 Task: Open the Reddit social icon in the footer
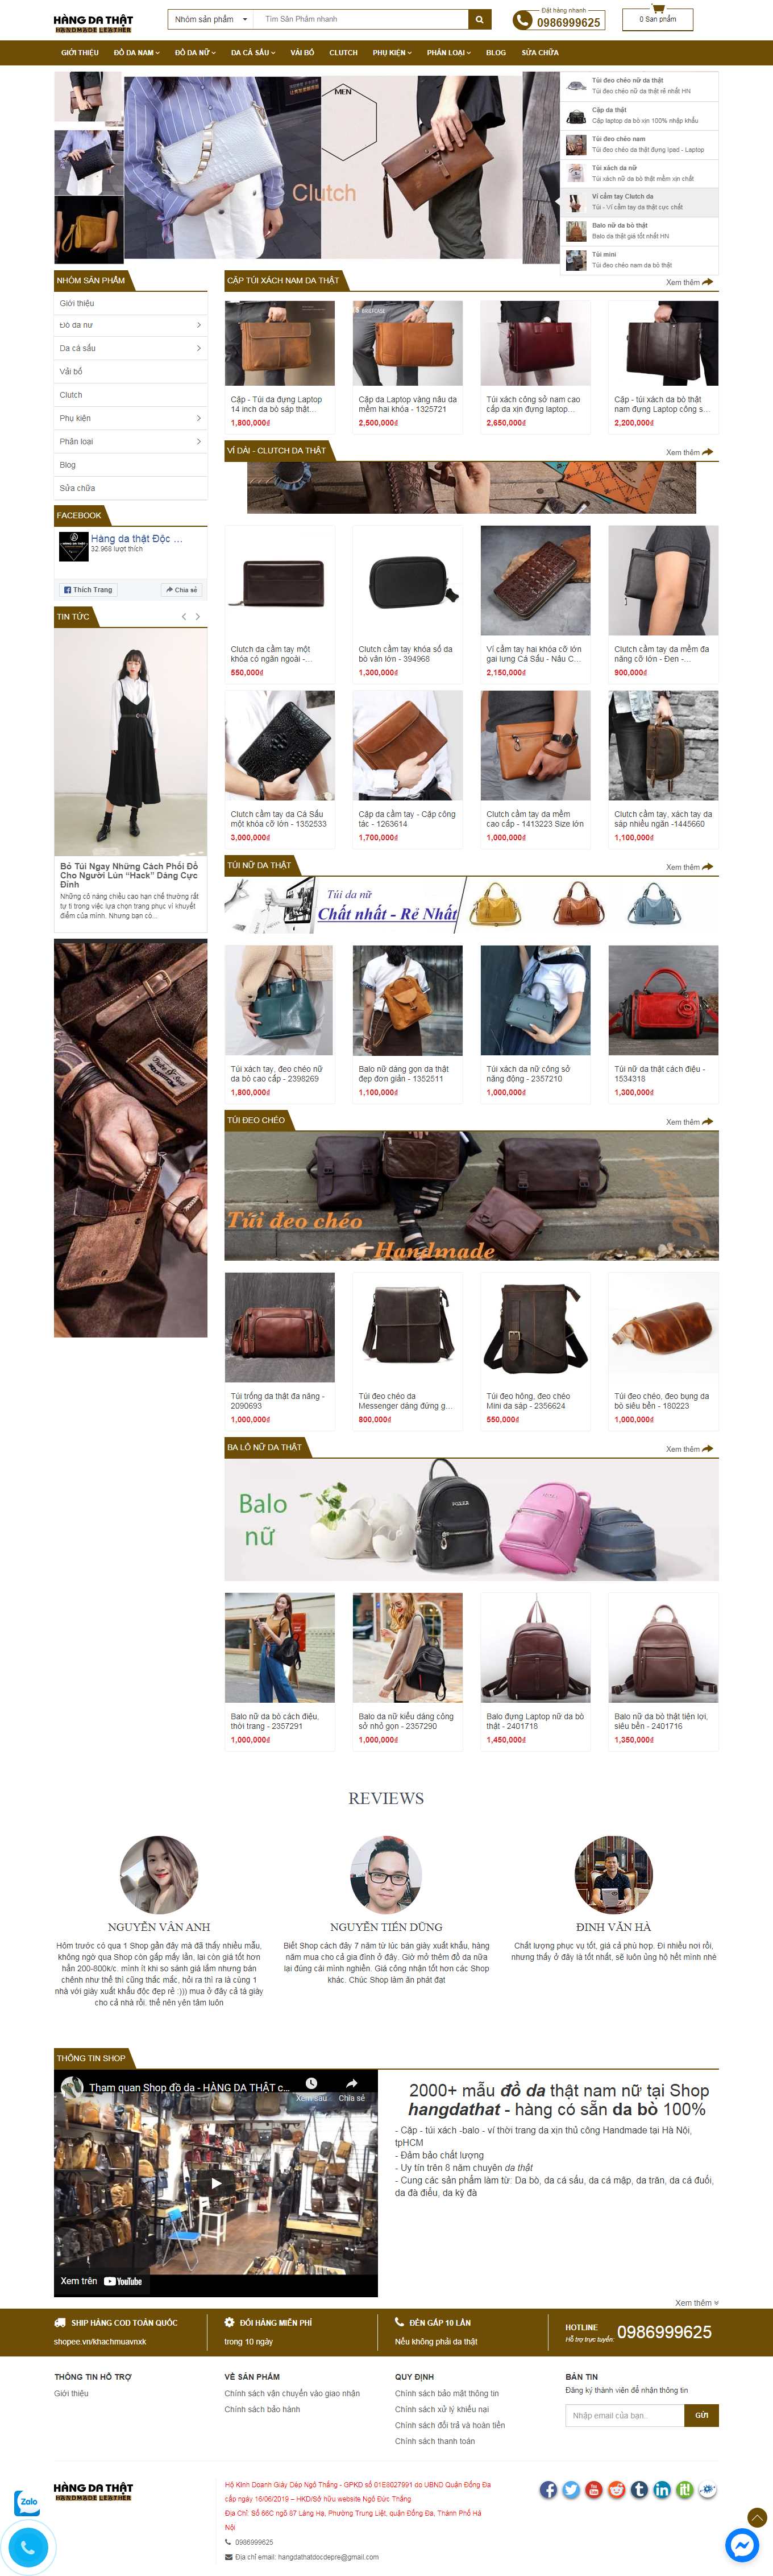616,2489
